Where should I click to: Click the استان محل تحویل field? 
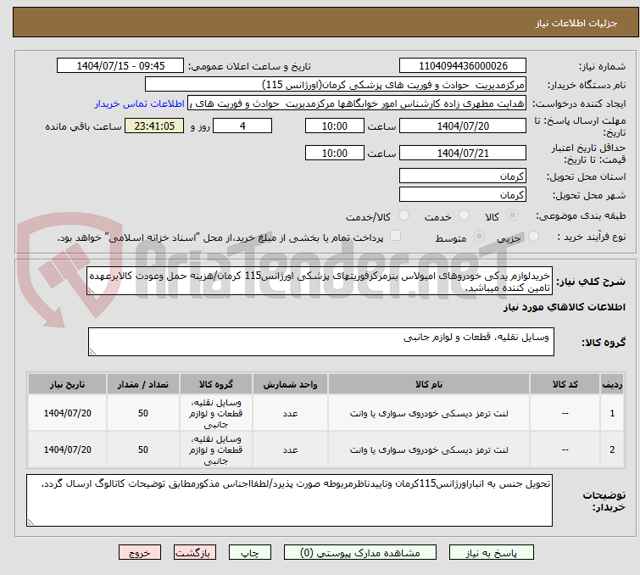pyautogui.click(x=462, y=176)
